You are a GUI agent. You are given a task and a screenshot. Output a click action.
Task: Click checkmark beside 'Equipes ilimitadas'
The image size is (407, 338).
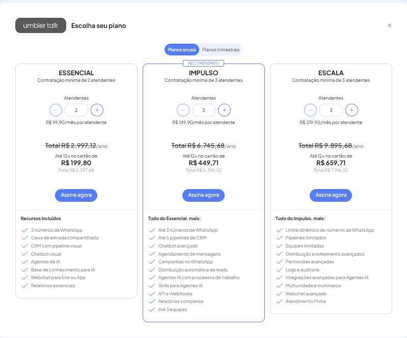[280, 246]
